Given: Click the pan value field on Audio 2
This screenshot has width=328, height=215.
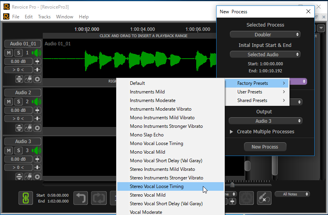Looking at the screenshot, I should 18,118.
